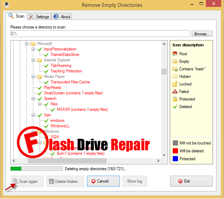
Task: Click the Hidden folder legend icon
Action: pyautogui.click(x=175, y=77)
